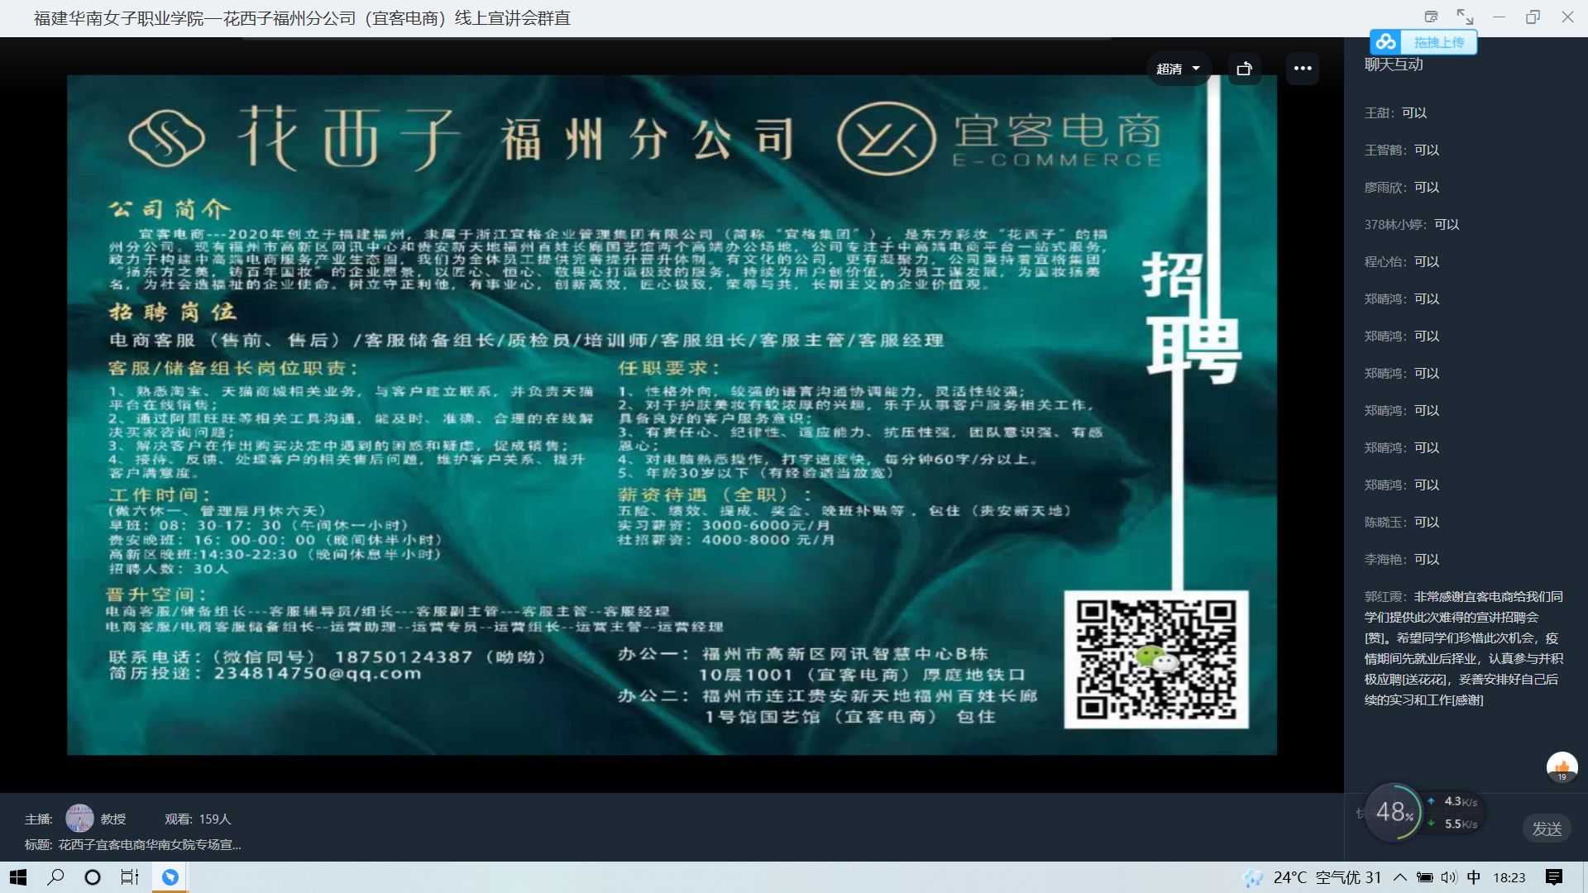Open Task View from the taskbar
The image size is (1588, 893).
130,877
